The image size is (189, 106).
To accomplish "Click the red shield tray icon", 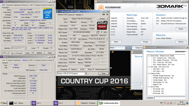I will [x=168, y=103].
